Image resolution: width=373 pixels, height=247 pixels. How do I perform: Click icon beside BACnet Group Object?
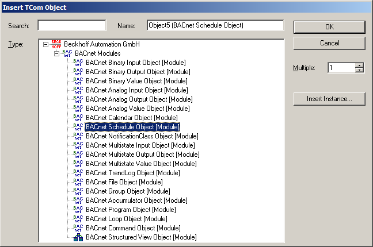coord(78,191)
